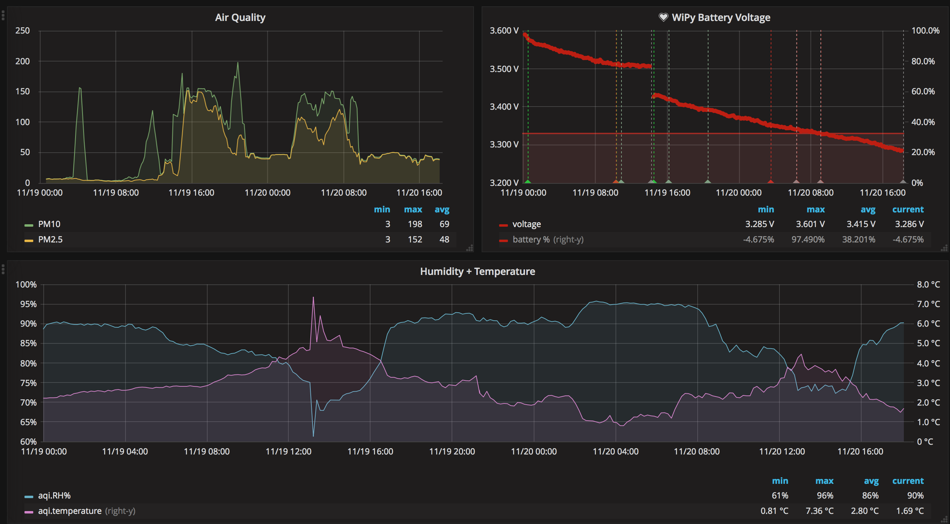The width and height of the screenshot is (950, 524).
Task: Grab the Humidity + Temperature panel resize handle
Action: tap(944, 519)
